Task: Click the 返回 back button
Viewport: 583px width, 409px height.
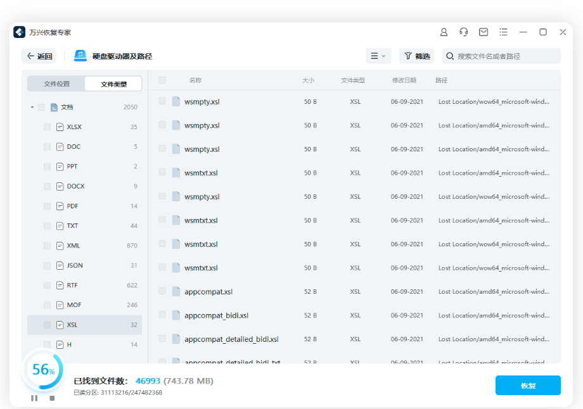Action: click(x=39, y=56)
